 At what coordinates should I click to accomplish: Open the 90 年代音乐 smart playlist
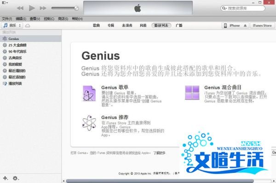(31, 51)
